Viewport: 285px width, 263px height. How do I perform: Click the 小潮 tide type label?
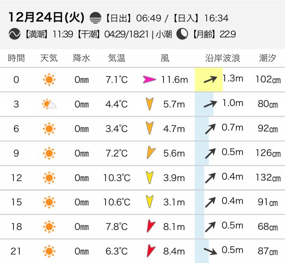click(x=163, y=34)
